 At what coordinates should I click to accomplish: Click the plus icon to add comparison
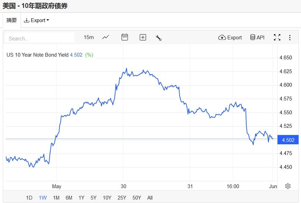tap(143, 37)
